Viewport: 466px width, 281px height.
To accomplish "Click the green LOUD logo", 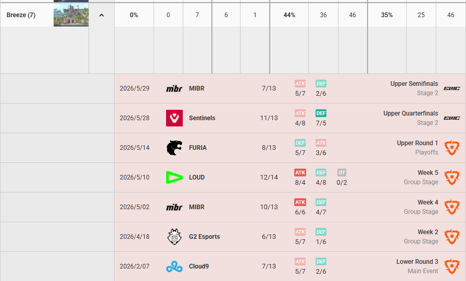I will (174, 177).
